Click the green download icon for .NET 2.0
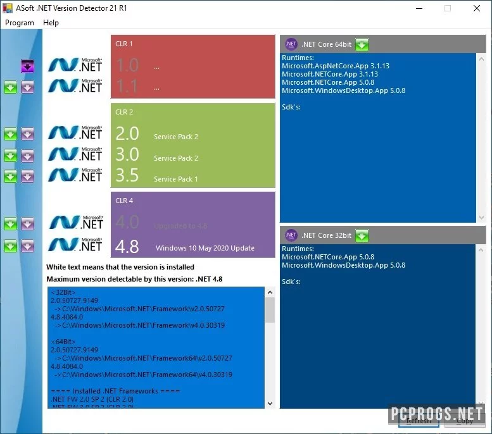Image resolution: width=492 pixels, height=434 pixels. [10, 134]
